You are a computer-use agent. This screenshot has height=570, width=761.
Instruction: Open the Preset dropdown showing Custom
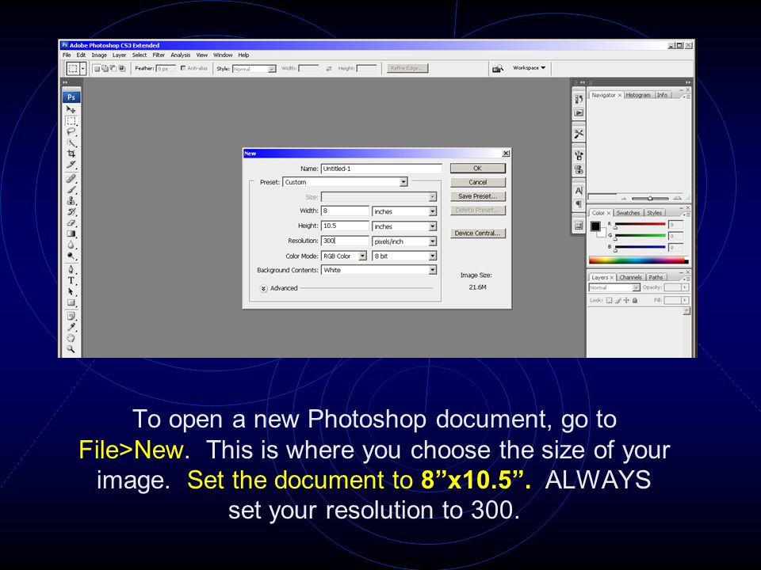point(345,182)
